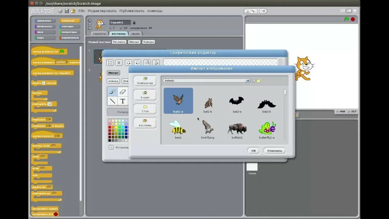Open the костюмы tab
This screenshot has height=219, width=389.
119,34
